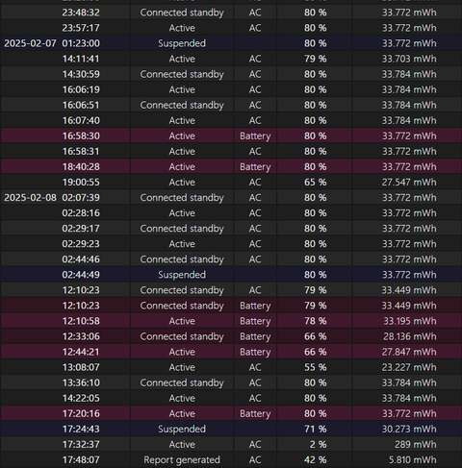The image size is (462, 468).
Task: Click the 65 % capacity cell
Action: tap(315, 183)
